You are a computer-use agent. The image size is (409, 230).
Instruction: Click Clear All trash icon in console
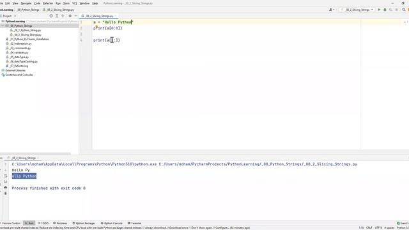click(6, 193)
